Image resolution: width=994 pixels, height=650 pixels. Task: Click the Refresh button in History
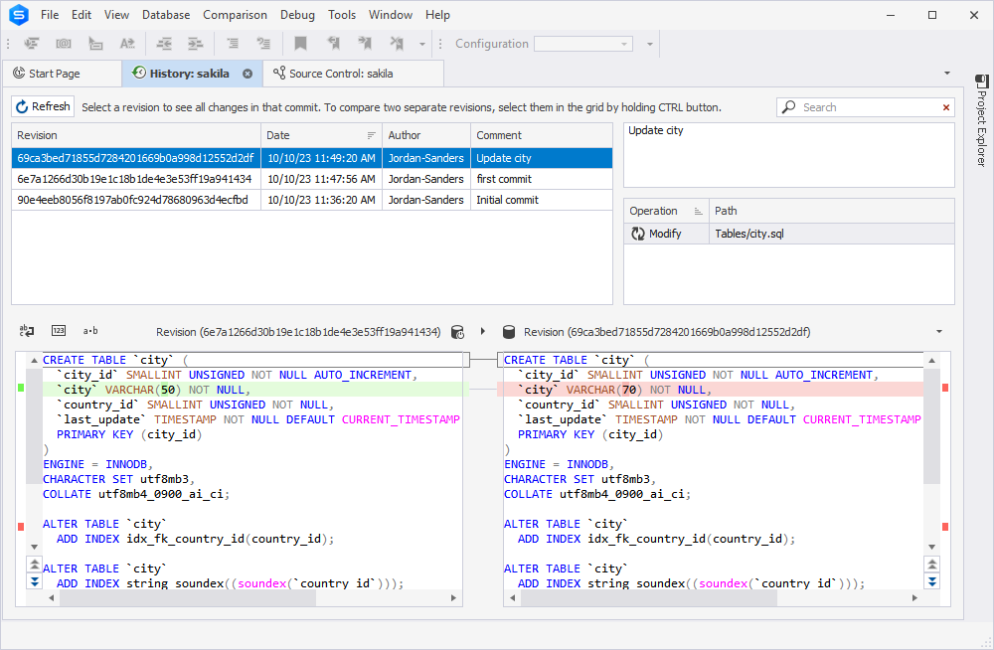(43, 106)
